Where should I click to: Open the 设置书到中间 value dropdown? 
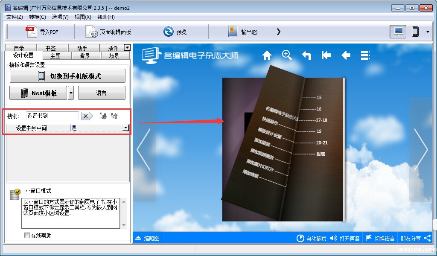[x=125, y=128]
